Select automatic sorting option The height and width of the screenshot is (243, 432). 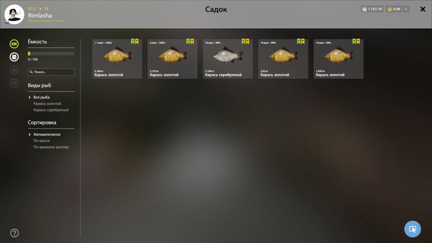click(x=47, y=134)
